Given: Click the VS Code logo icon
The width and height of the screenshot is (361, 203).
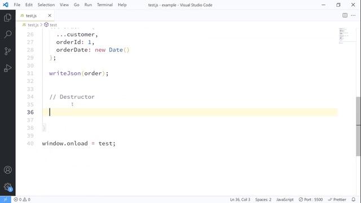Looking at the screenshot, I should [x=6, y=5].
